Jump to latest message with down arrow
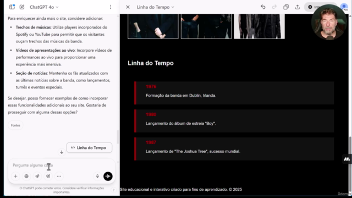Screen dimensions: 352x198 coord(62,152)
